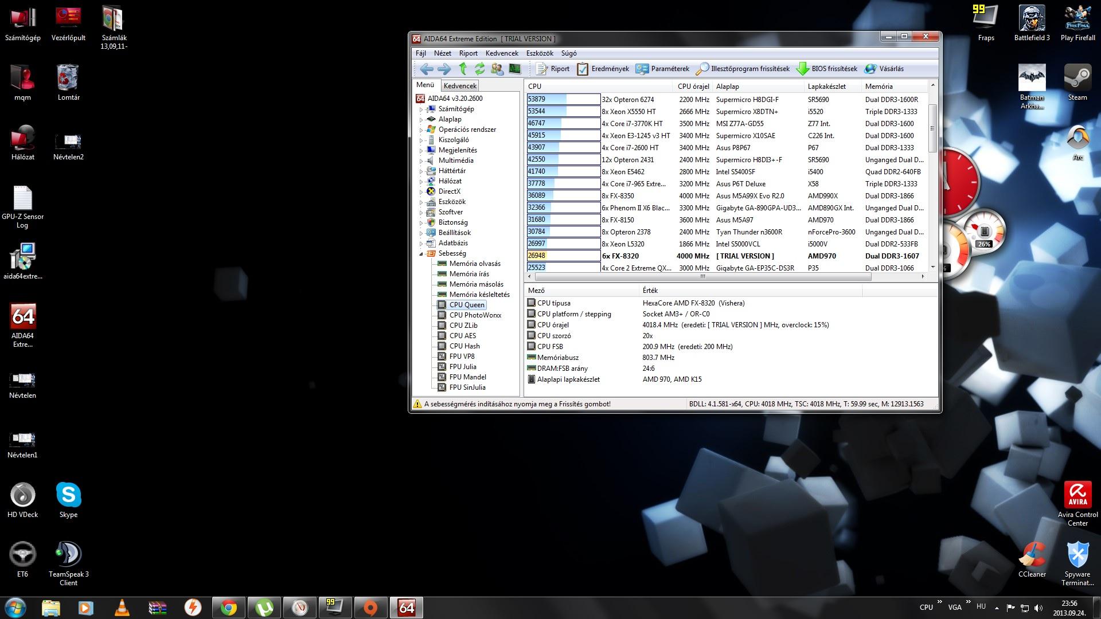Select Memória olvasás benchmark
The width and height of the screenshot is (1101, 619).
point(475,264)
